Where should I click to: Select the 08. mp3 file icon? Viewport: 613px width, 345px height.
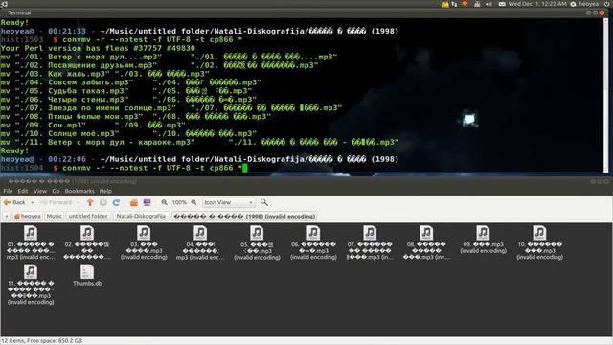tap(426, 233)
